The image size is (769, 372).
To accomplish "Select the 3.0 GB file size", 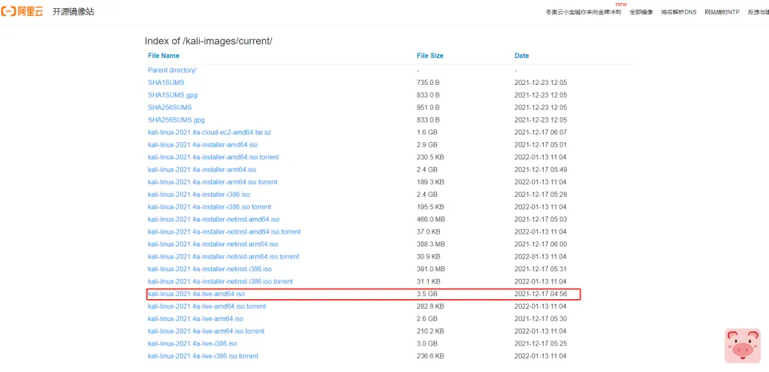I will pos(427,343).
